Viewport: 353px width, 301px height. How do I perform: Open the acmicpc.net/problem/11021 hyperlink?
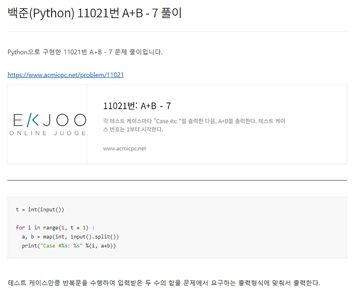pos(65,74)
